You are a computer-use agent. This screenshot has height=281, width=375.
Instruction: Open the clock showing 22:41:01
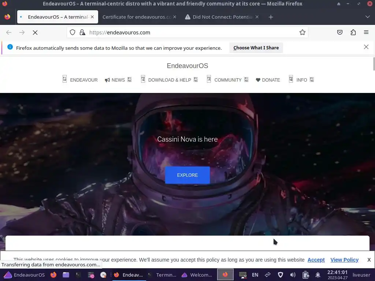click(x=337, y=274)
